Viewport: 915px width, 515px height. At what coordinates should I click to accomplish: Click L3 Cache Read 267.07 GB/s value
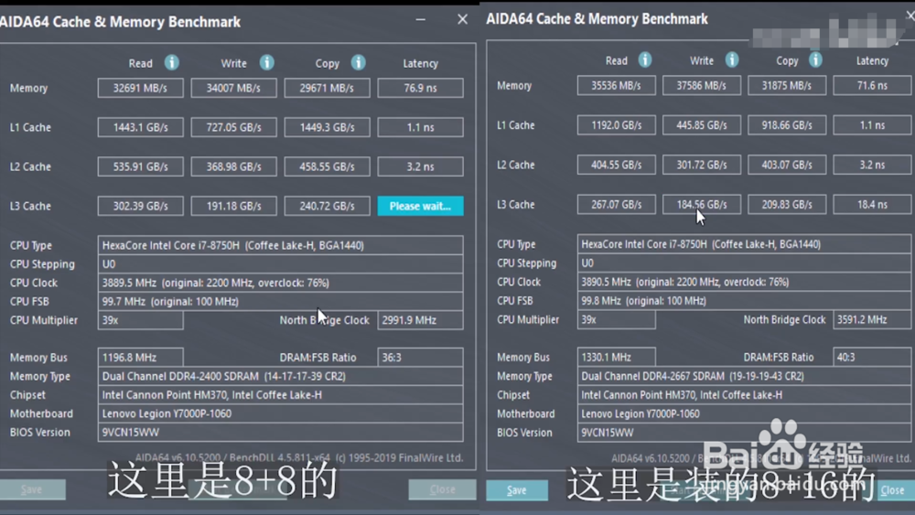[616, 204]
